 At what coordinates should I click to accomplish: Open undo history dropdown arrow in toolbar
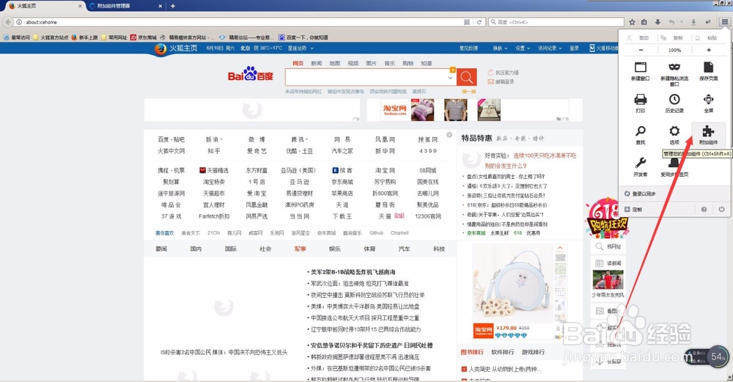click(682, 22)
